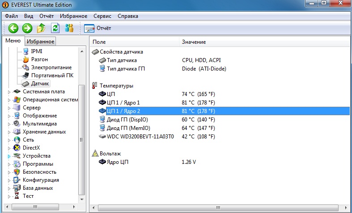Click the Устройства icon
This screenshot has height=213, width=352.
17,156
